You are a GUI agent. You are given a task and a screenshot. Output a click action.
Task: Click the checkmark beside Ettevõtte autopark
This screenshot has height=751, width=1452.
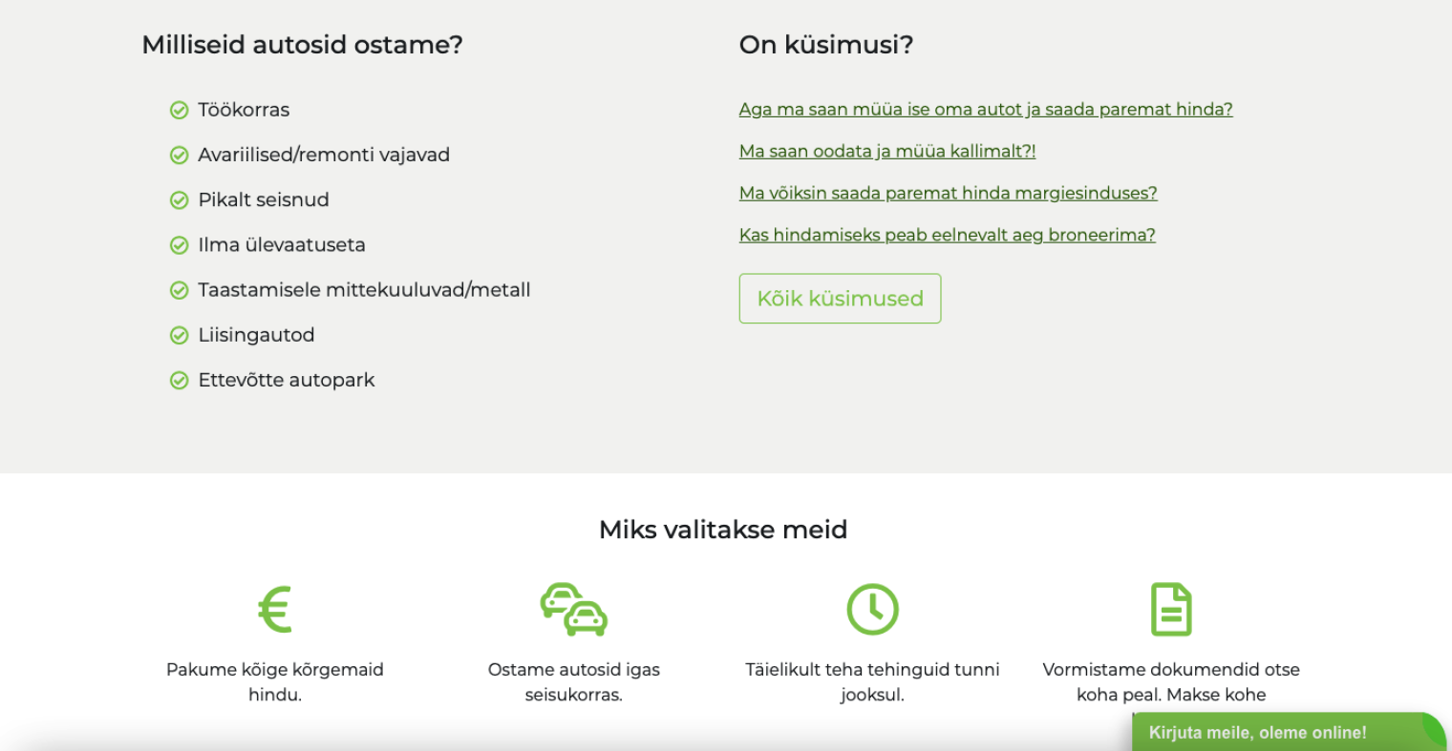click(179, 381)
